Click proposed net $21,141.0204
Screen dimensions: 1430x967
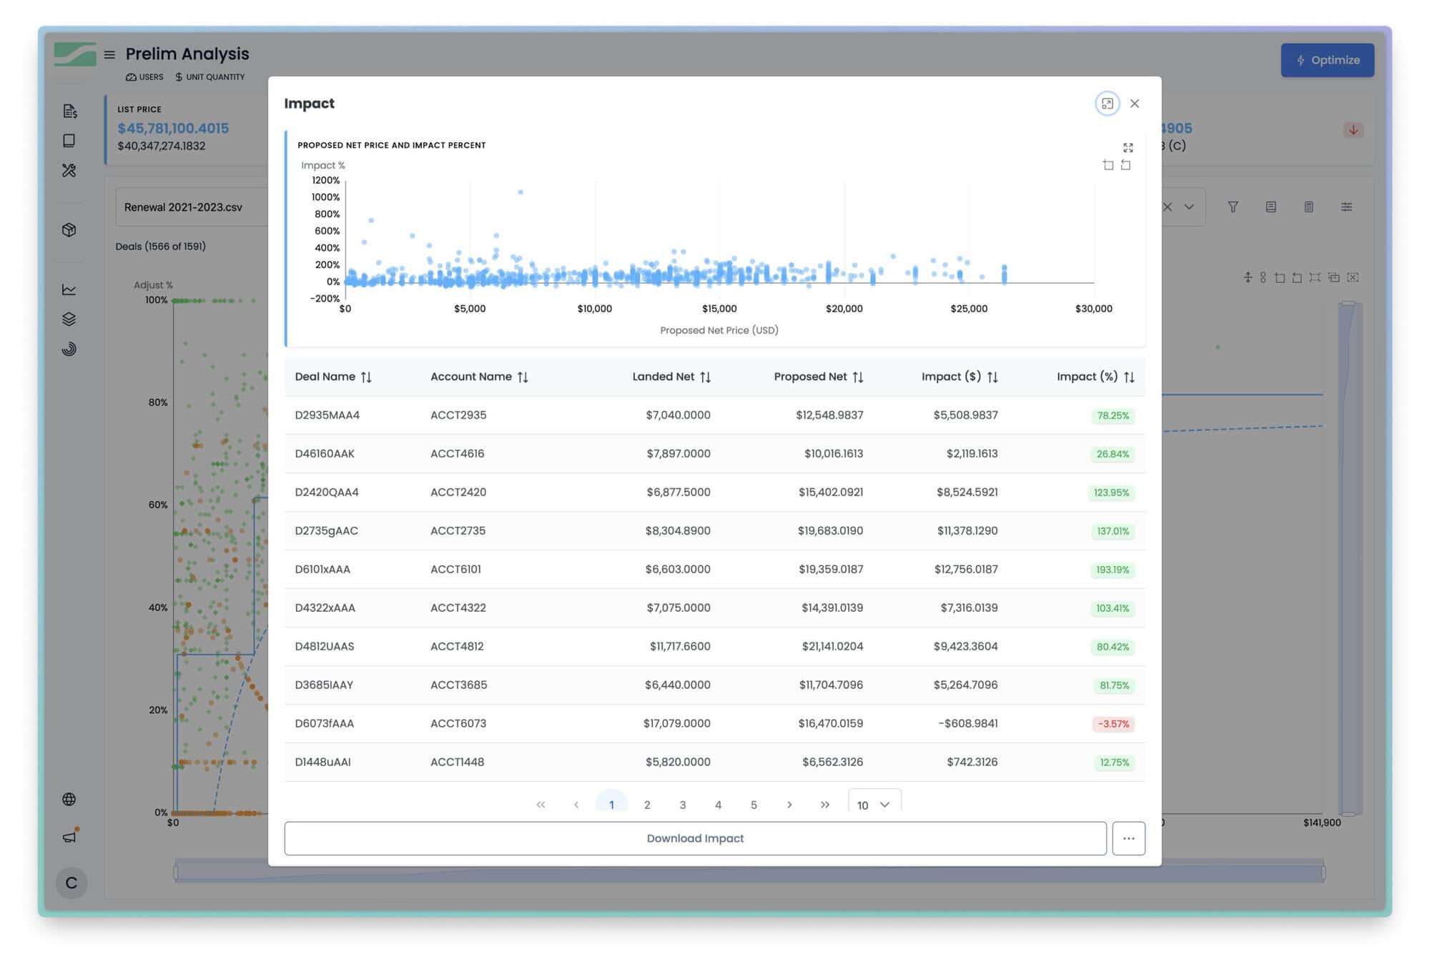point(832,646)
